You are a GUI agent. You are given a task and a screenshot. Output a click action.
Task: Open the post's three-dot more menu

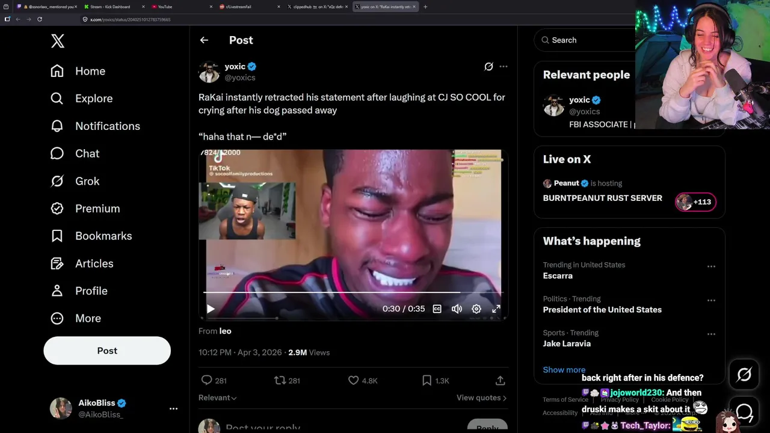[504, 67]
